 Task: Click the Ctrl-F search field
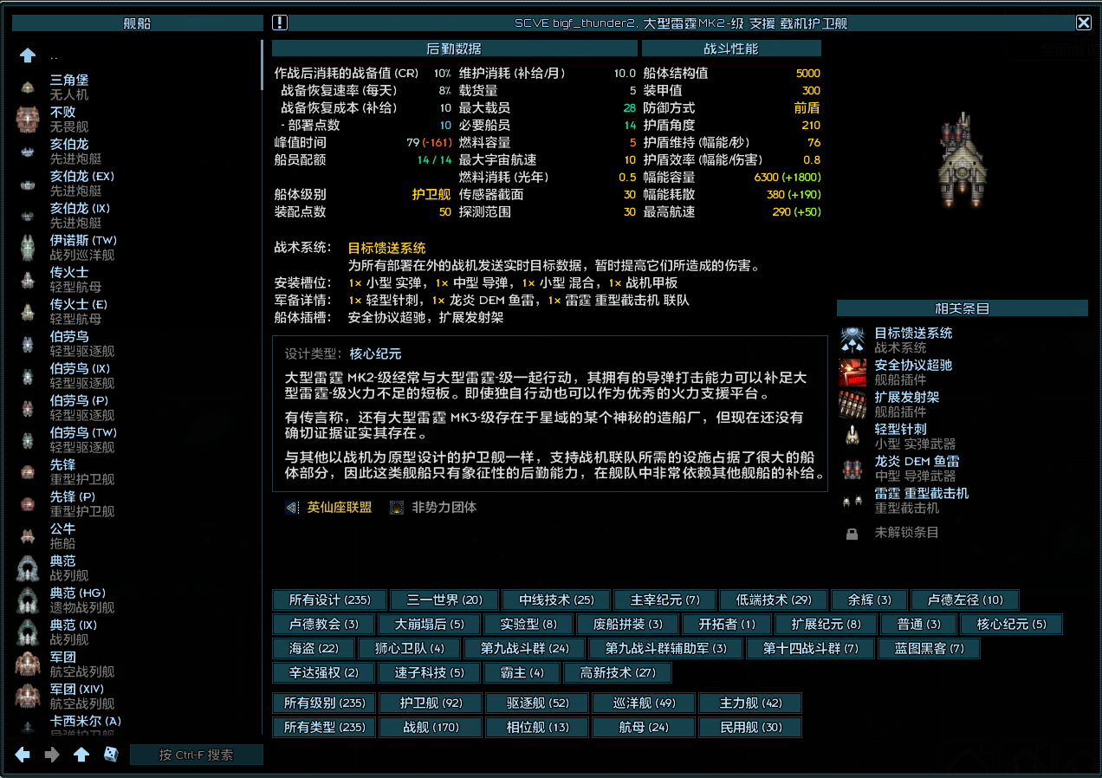point(197,755)
